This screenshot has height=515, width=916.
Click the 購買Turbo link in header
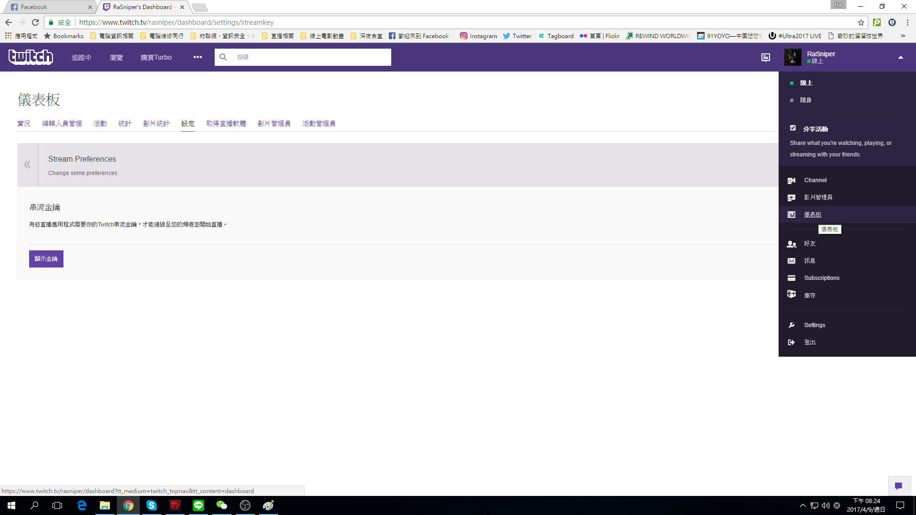[156, 57]
